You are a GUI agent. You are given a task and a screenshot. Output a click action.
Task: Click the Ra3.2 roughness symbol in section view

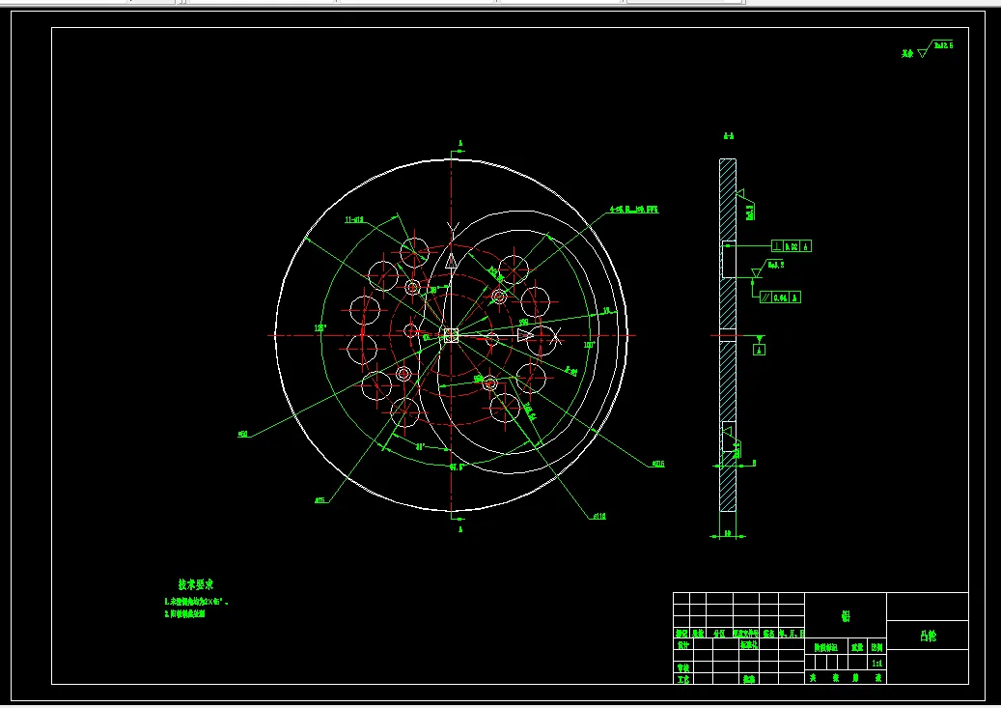[767, 269]
